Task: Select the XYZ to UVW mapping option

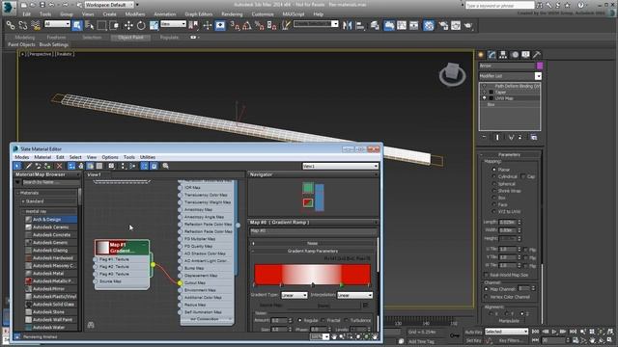Action: pyautogui.click(x=493, y=212)
